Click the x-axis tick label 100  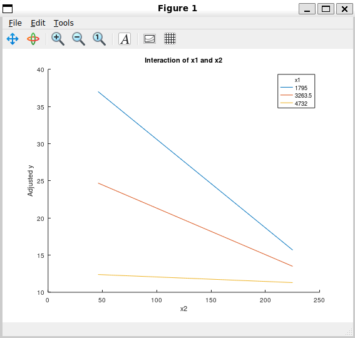(x=157, y=300)
